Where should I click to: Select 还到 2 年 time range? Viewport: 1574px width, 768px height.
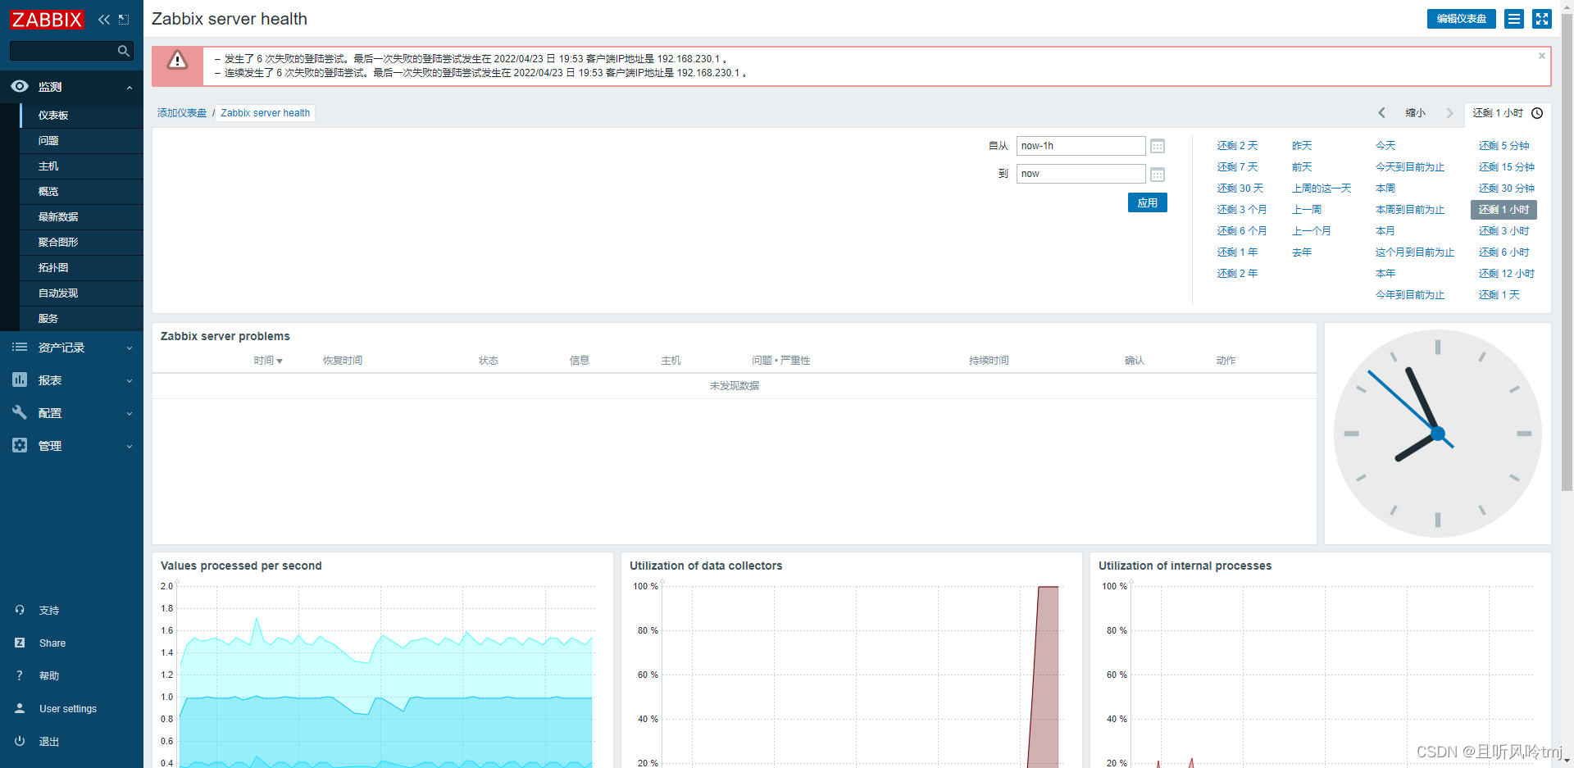[x=1237, y=274]
